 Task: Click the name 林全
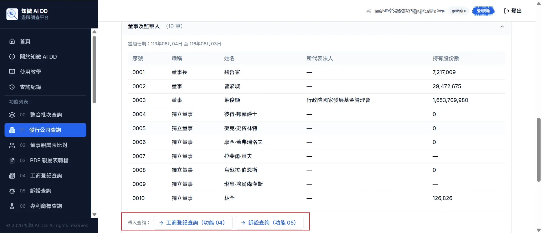229,198
